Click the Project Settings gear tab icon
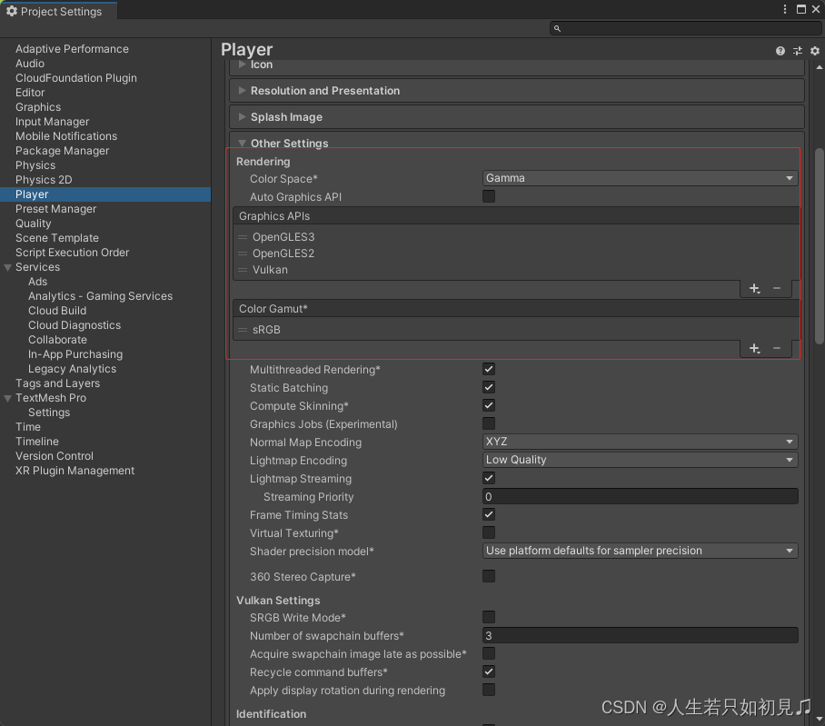Screen dimensions: 825x726 (x=12, y=11)
